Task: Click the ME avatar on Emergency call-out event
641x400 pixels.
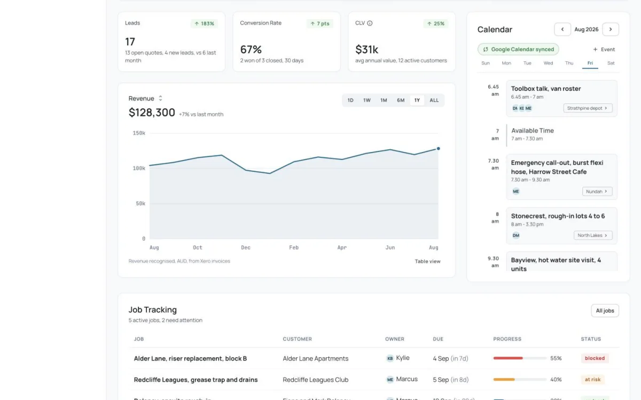Action: click(516, 191)
